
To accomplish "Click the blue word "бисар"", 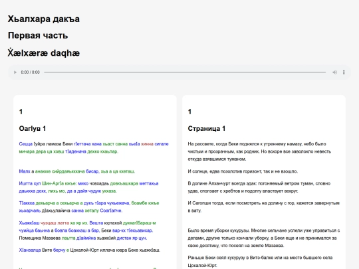I will pos(92,171).
